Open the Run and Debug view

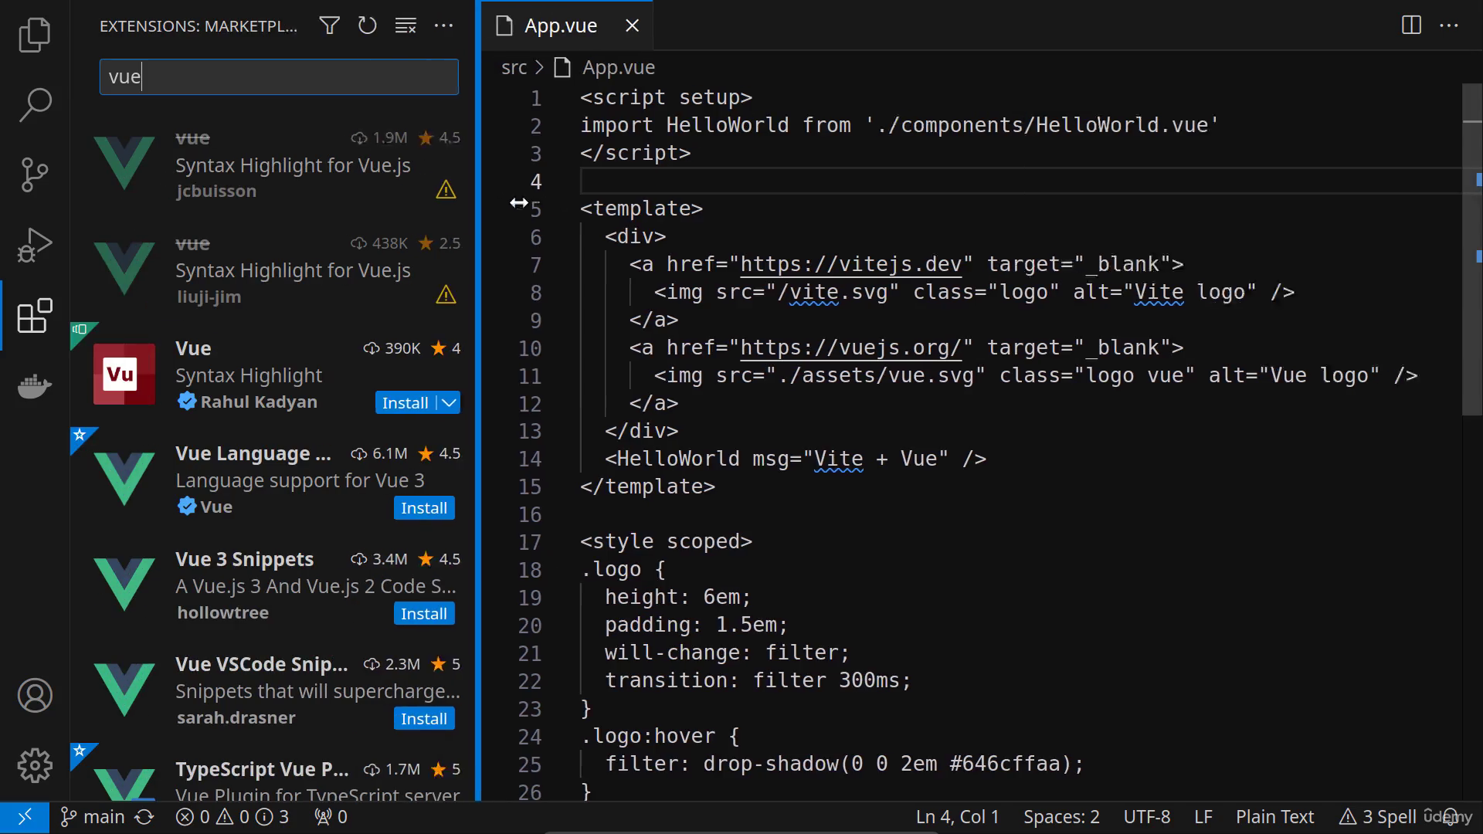(35, 245)
